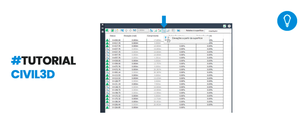Click the Estaca column header
Image resolution: width=303 pixels, height=136 pixels.
[113, 36]
